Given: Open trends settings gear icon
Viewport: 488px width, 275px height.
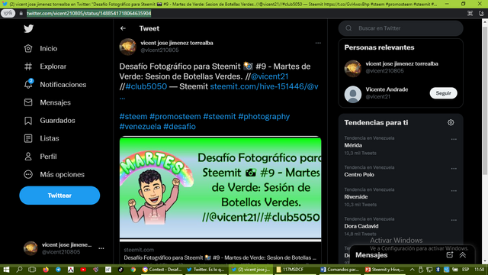Looking at the screenshot, I should click(451, 122).
